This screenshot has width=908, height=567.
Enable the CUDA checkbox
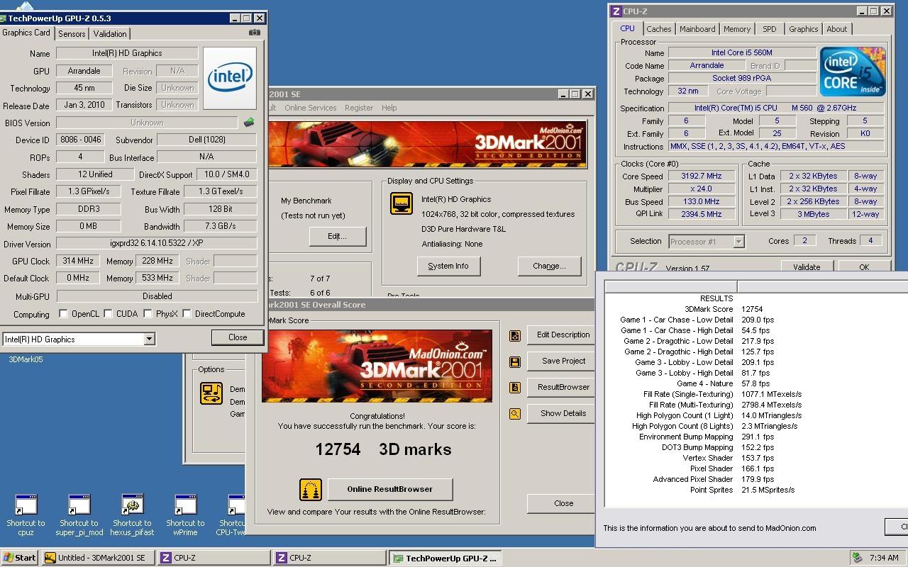click(x=107, y=314)
